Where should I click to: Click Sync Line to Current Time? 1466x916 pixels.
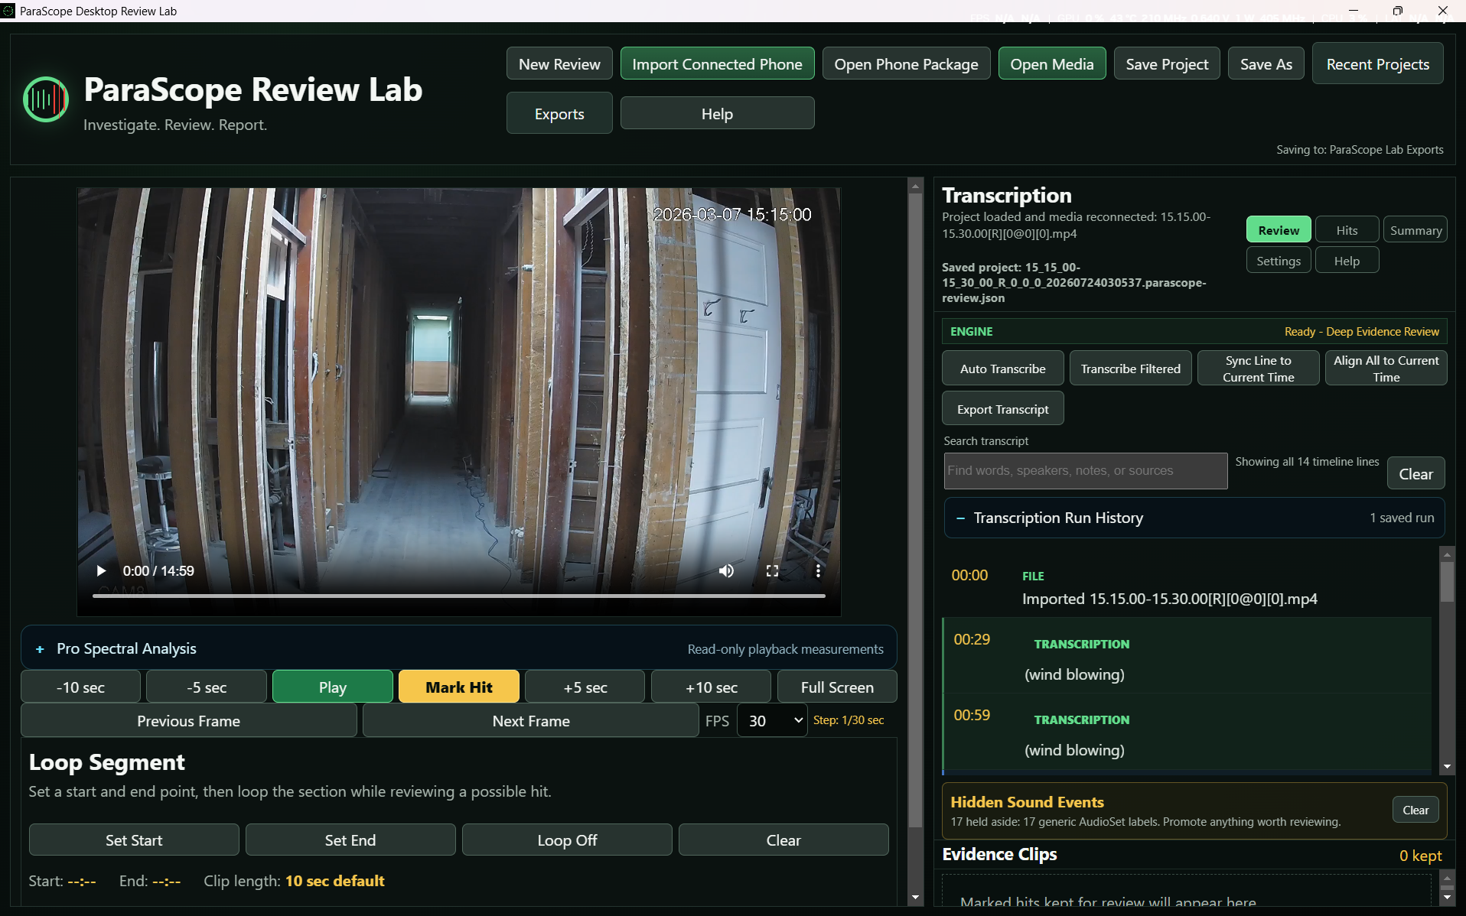[1258, 369]
